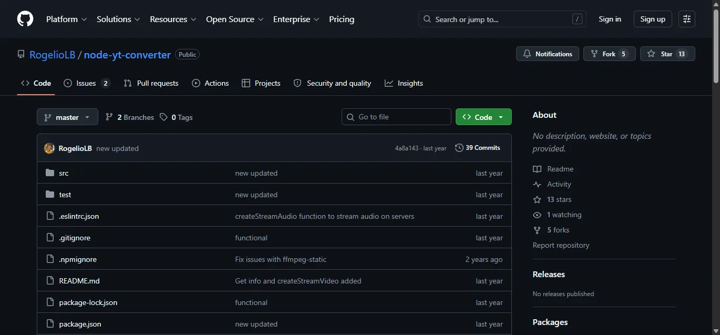Image resolution: width=720 pixels, height=335 pixels.
Task: Open the Releases heading link
Action: (549, 274)
